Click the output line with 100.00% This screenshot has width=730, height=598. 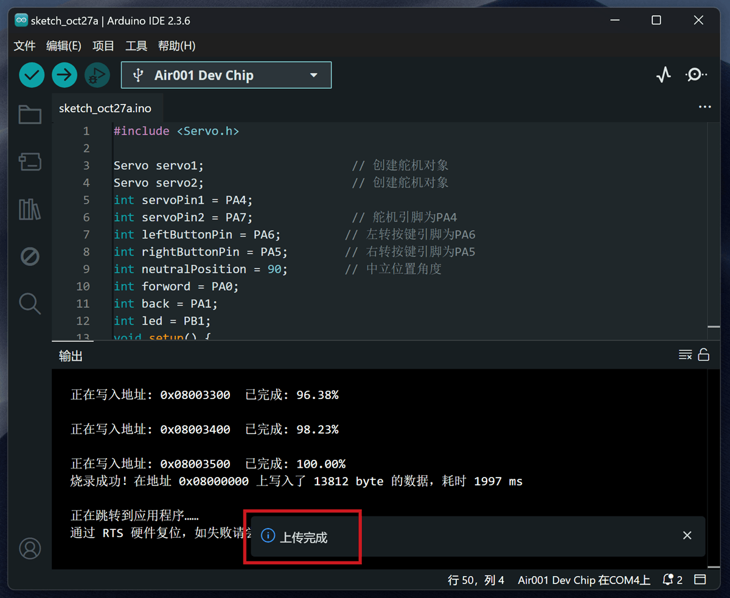(x=208, y=464)
